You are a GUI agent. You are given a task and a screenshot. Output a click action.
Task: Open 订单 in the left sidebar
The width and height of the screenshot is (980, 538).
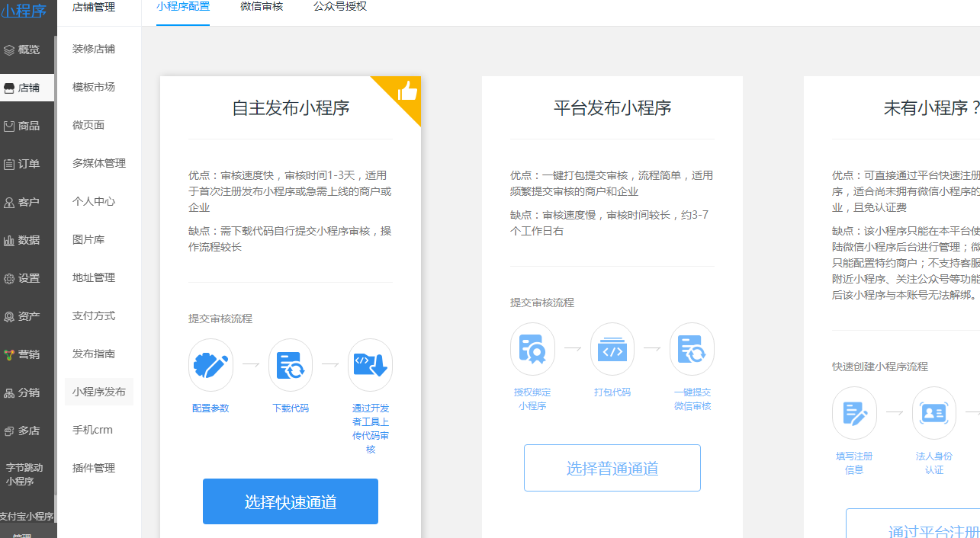pos(28,164)
